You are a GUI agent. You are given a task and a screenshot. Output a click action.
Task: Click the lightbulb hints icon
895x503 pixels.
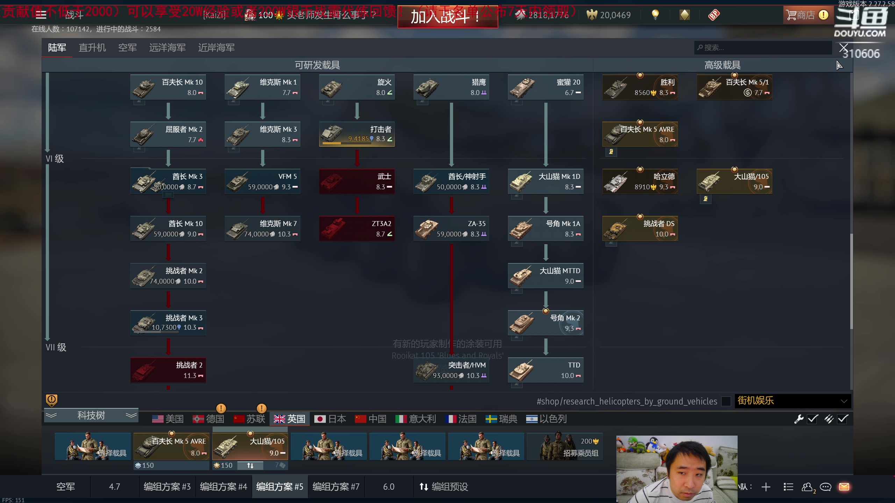coord(655,15)
